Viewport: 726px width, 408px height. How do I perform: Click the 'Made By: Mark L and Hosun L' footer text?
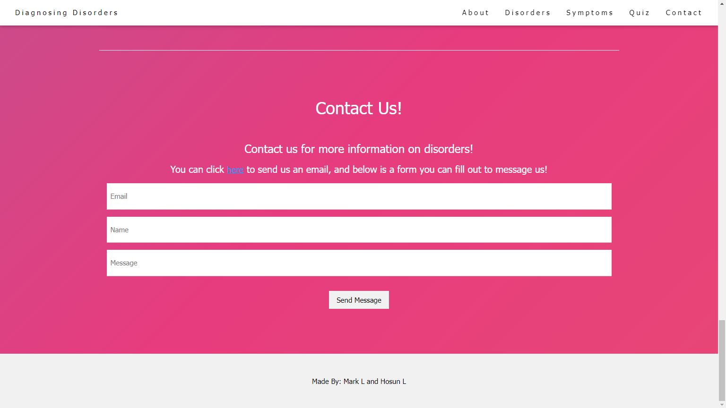(x=359, y=381)
